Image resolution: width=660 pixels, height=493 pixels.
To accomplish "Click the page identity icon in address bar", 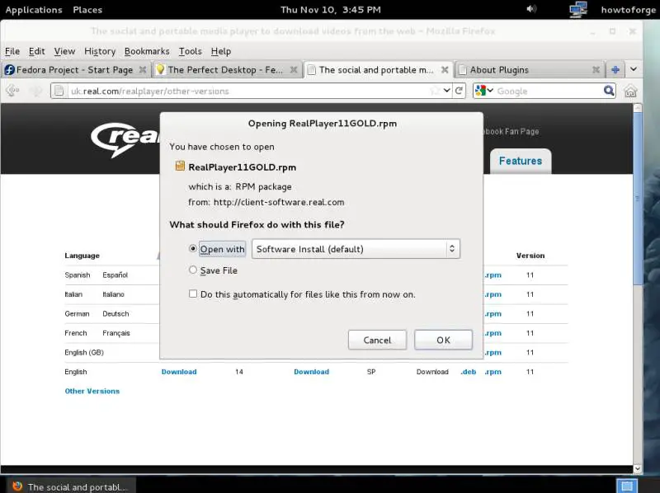I will 59,91.
